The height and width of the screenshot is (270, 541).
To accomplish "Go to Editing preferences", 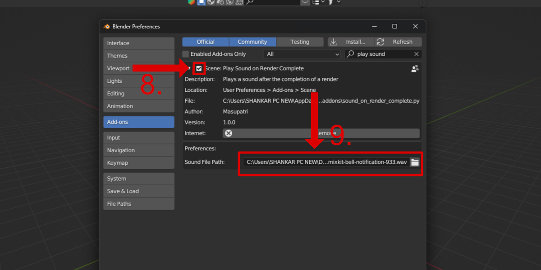I will pos(139,94).
